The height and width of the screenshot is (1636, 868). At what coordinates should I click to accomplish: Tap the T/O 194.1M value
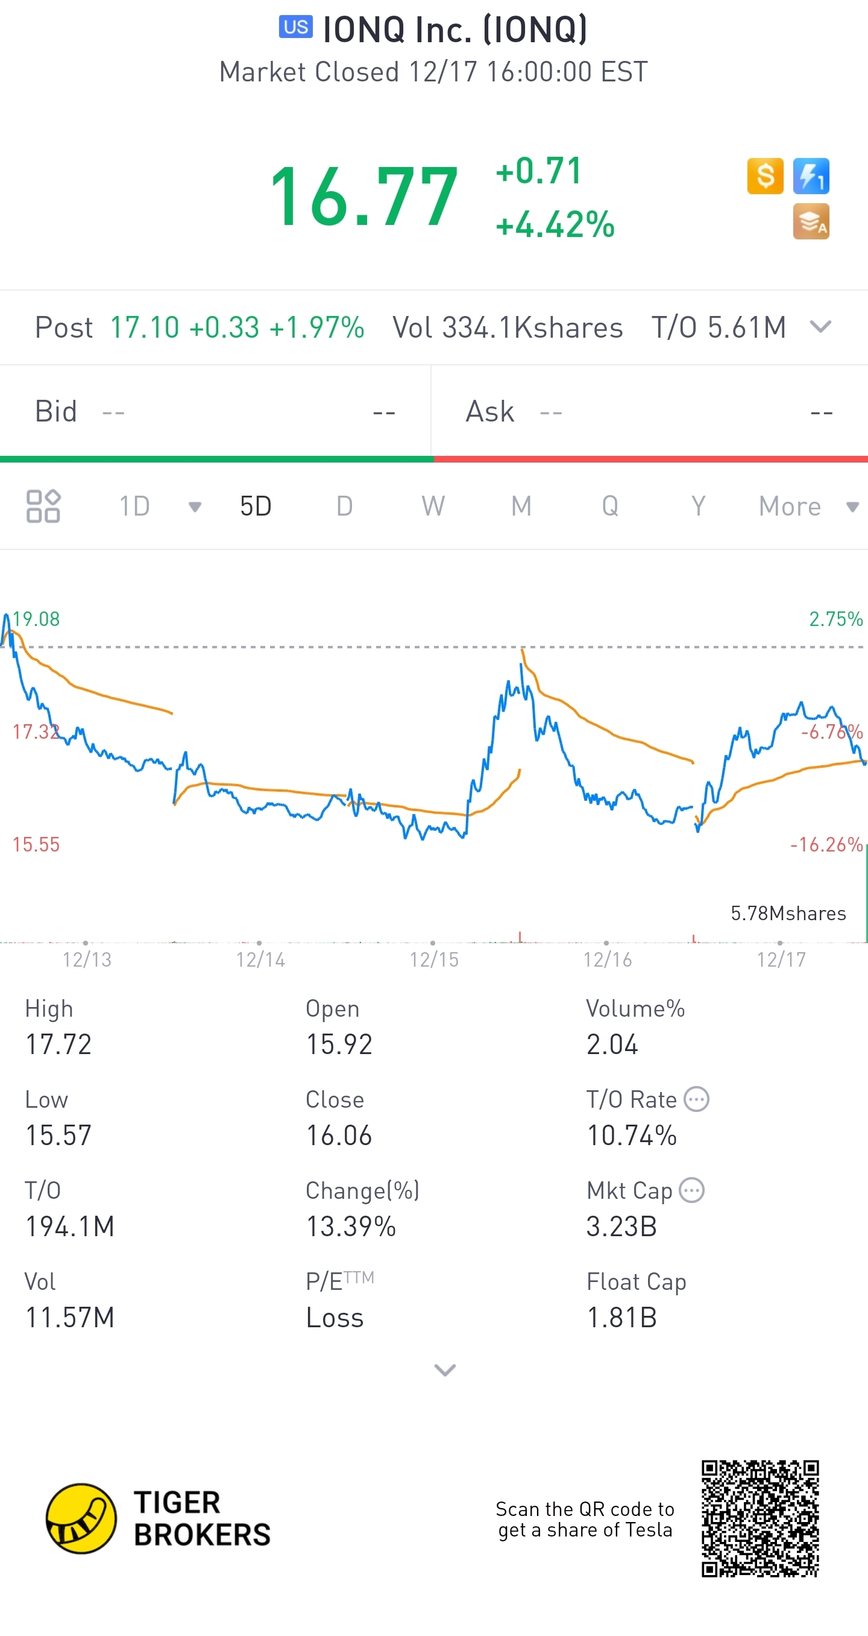coord(70,1227)
